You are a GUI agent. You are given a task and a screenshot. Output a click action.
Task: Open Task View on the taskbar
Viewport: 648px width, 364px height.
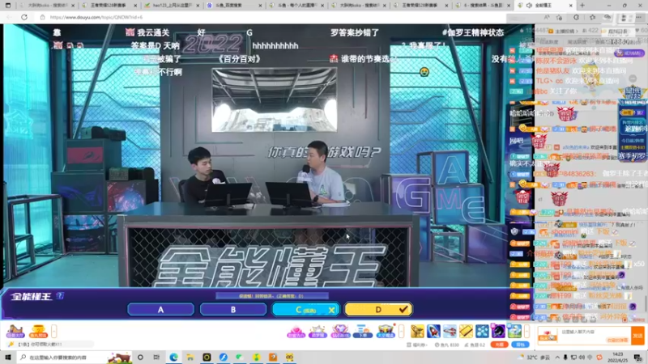[156, 358]
